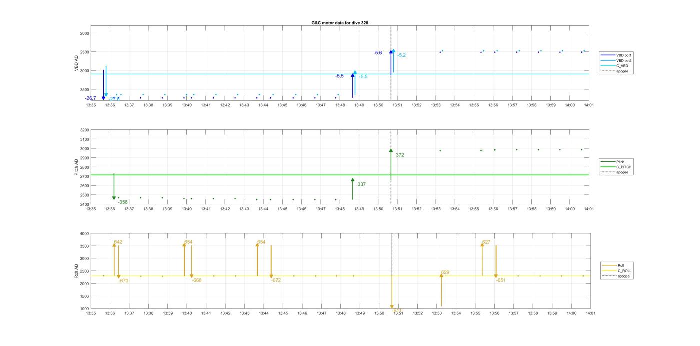Click the dark blue '-5.5' label
Screen dimensions: 700x346
coord(339,76)
